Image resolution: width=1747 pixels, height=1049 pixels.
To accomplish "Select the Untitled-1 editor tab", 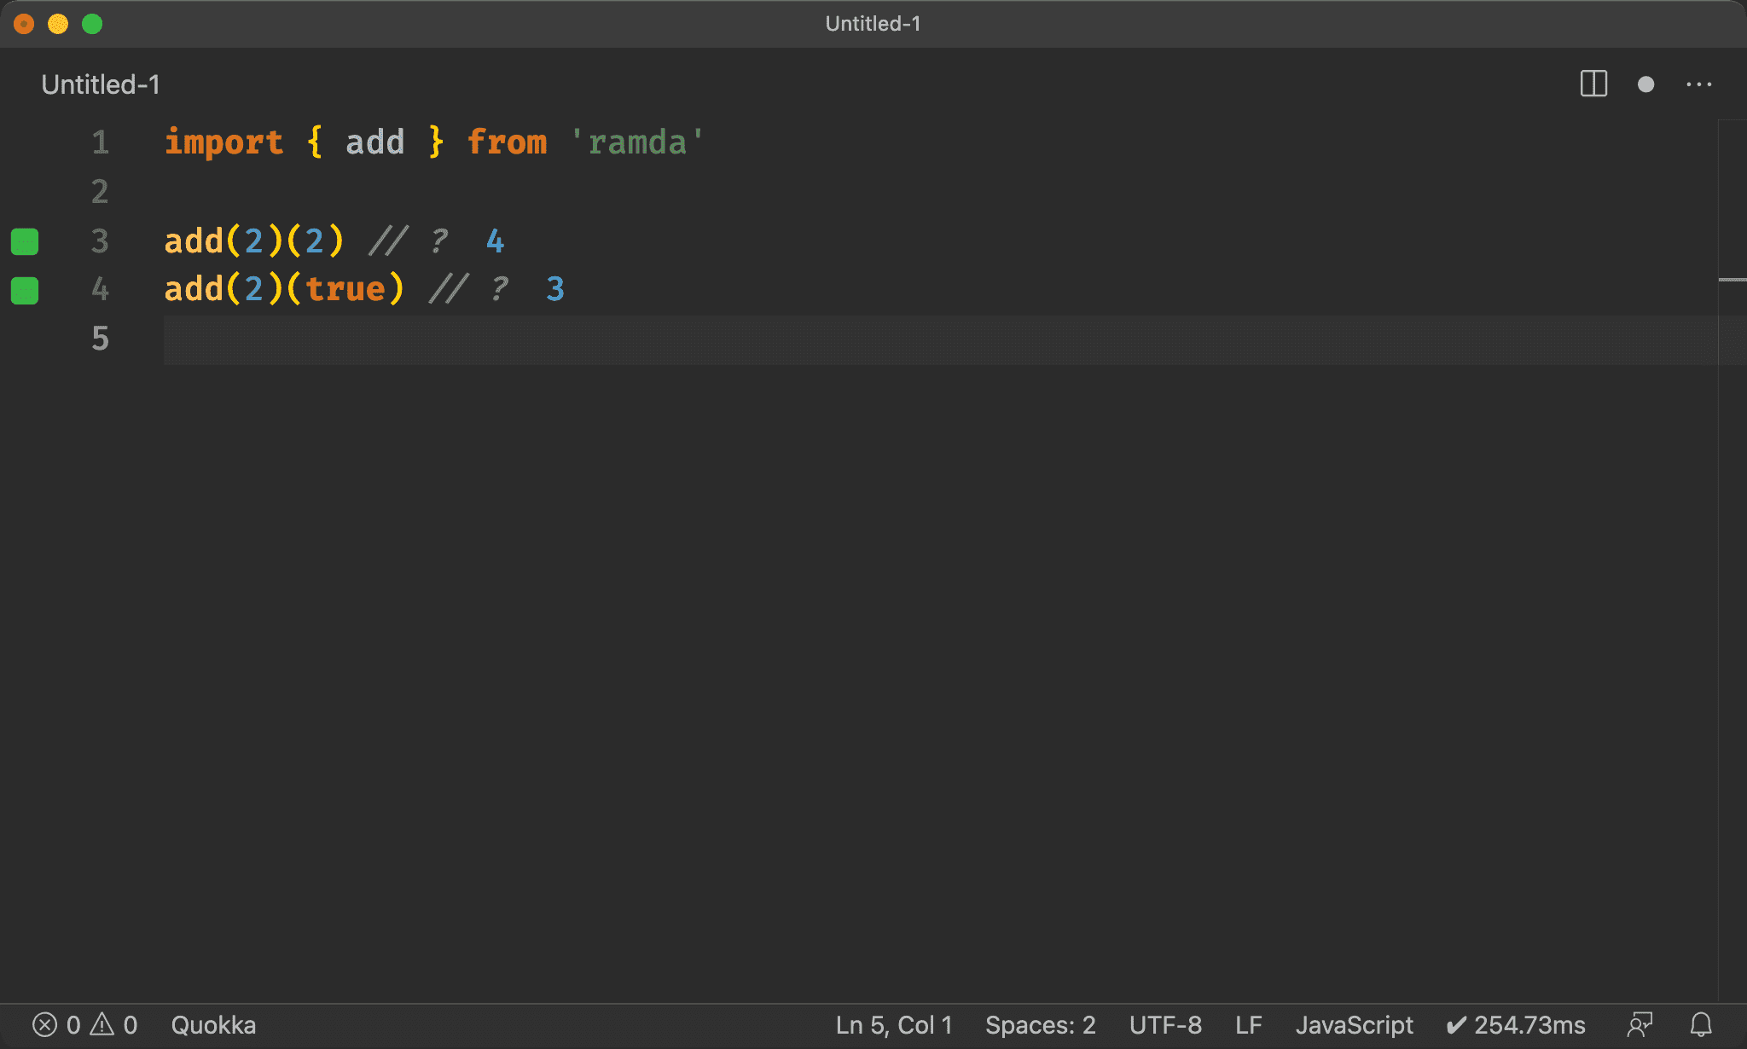I will (101, 84).
